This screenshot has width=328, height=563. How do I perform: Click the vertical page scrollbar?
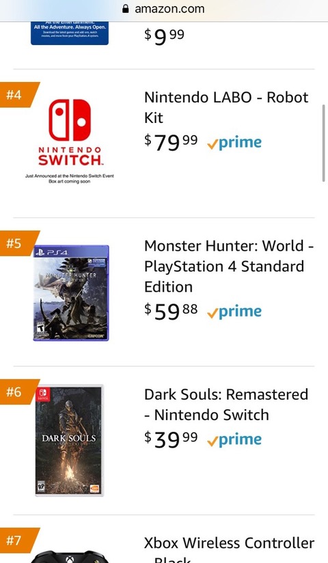pyautogui.click(x=323, y=143)
